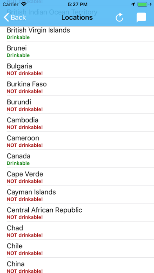This screenshot has height=273, width=154.
Task: Open Brunei location entry
Action: coord(77,51)
